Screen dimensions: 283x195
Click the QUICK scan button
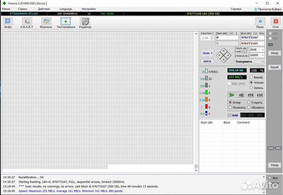click(207, 61)
